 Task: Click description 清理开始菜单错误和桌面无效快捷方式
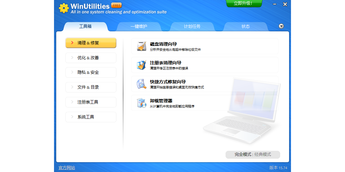tap(177, 87)
